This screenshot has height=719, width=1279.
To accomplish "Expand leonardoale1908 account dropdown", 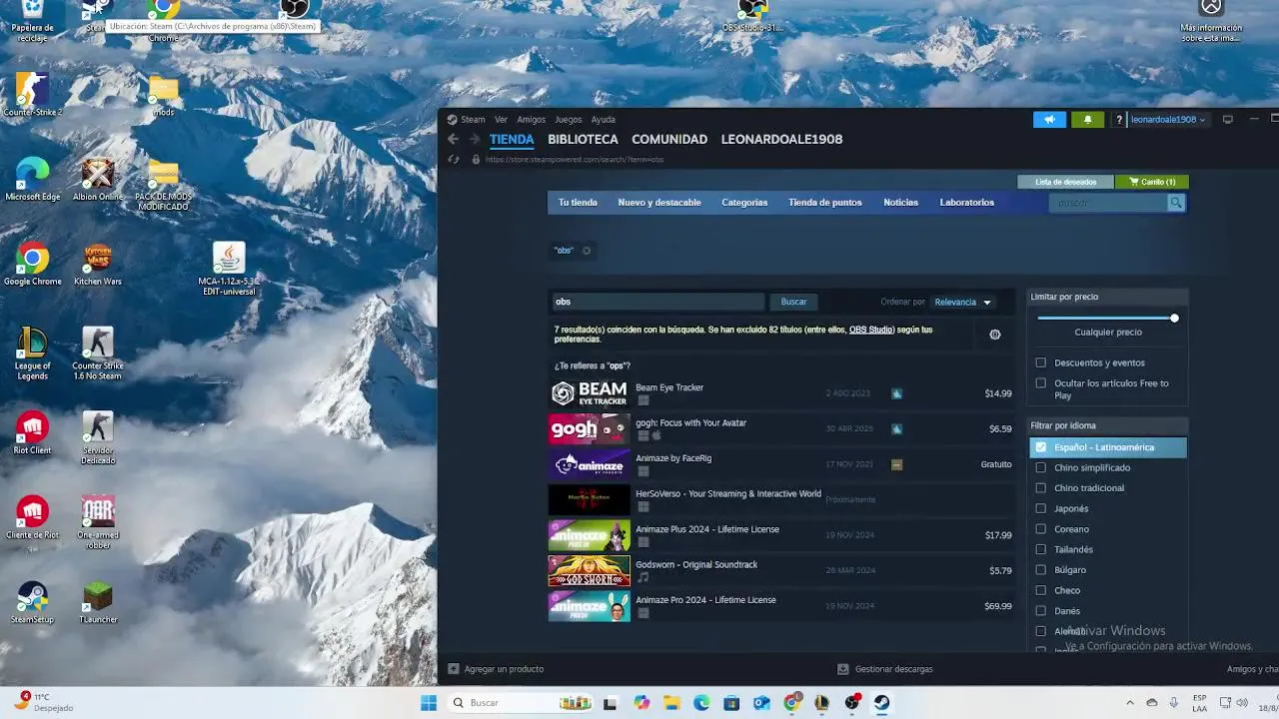I will click(x=1167, y=120).
